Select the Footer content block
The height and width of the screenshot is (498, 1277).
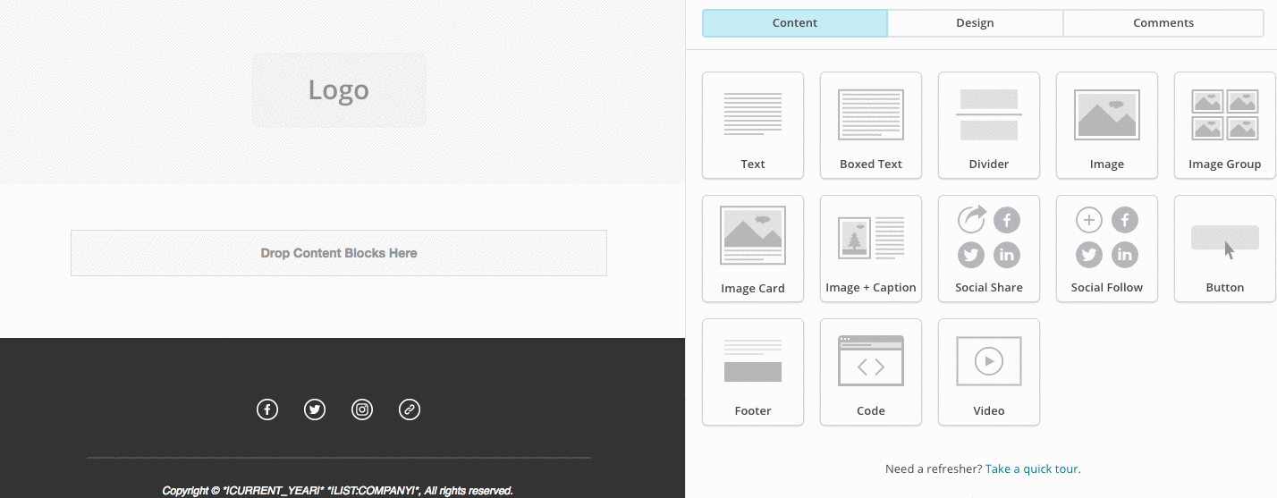[x=753, y=372]
